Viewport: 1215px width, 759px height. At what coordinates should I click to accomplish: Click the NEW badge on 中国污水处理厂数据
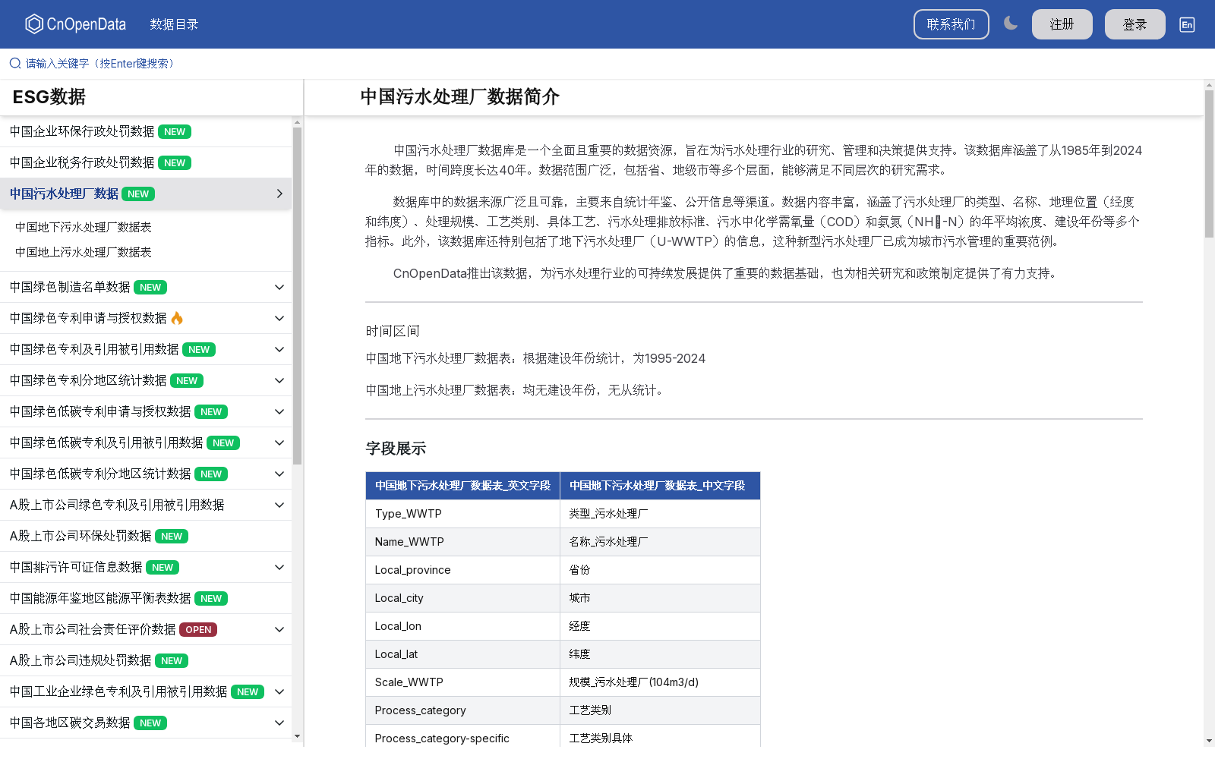click(x=137, y=194)
